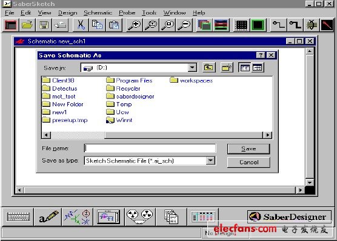Switch to list view in save dialog
Image resolution: width=337 pixels, height=241 pixels.
(x=245, y=68)
